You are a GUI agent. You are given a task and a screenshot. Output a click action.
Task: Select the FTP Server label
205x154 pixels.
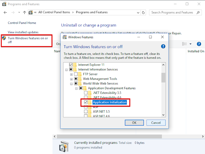[90, 74]
